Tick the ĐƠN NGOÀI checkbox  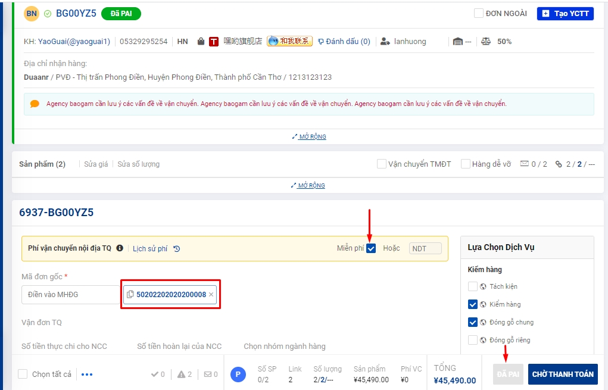(x=478, y=13)
